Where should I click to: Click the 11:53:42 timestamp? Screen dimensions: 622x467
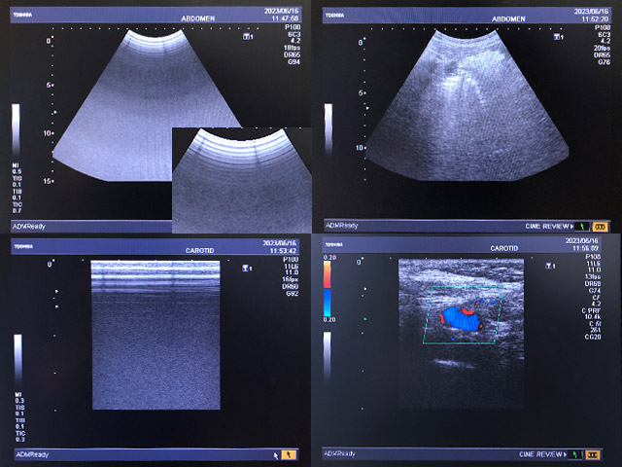coord(284,251)
